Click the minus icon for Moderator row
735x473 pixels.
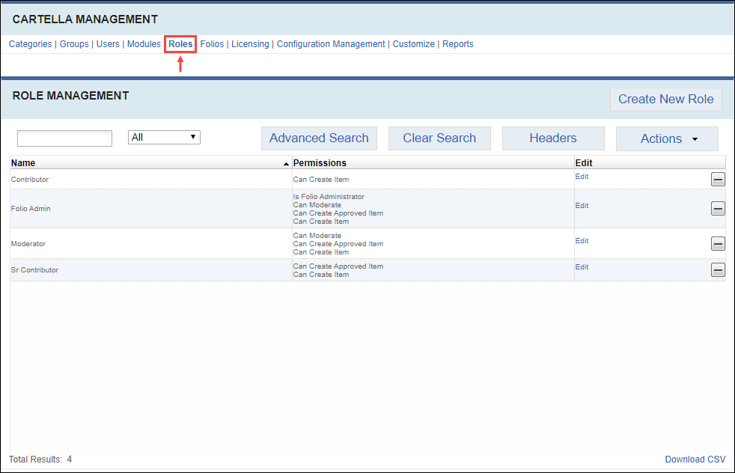(x=717, y=244)
